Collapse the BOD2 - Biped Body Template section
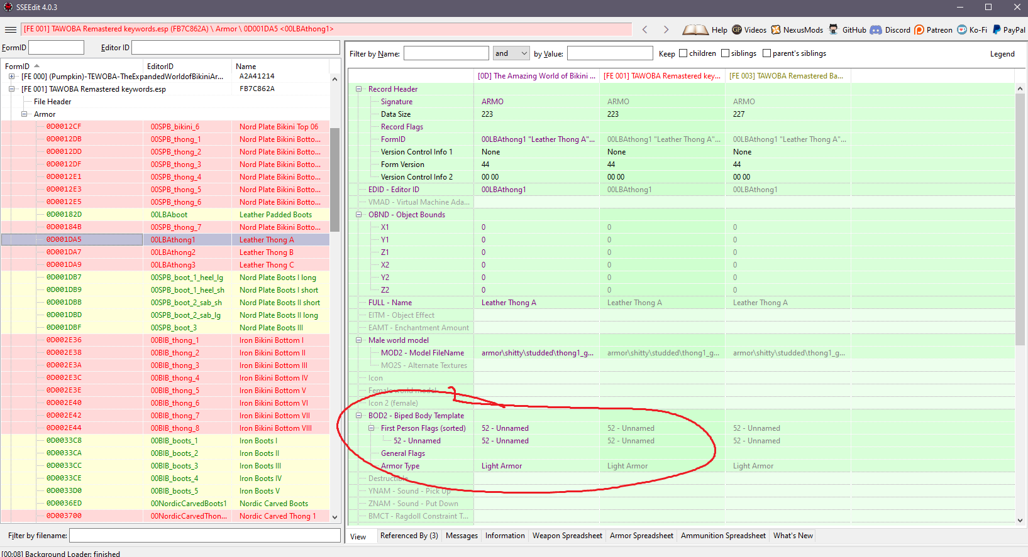The image size is (1028, 557). [359, 416]
